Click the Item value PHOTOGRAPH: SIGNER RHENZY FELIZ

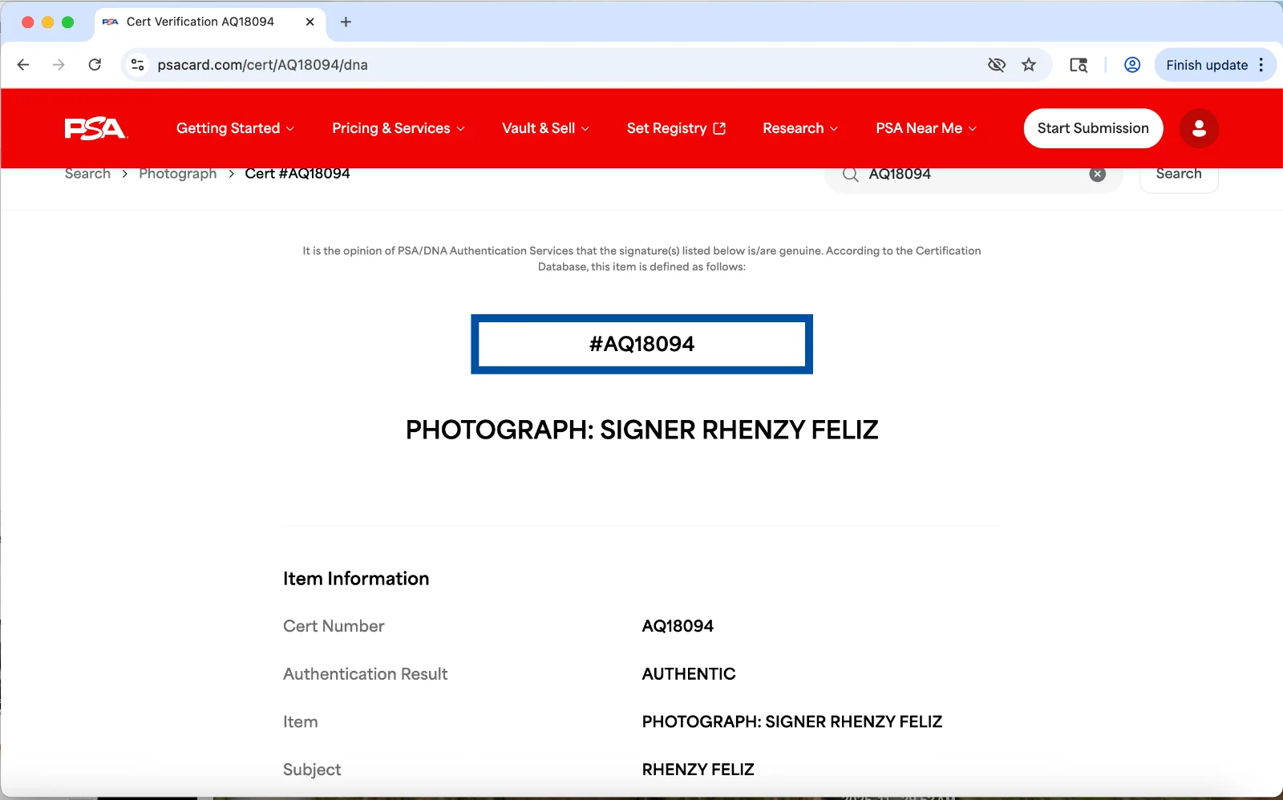click(792, 722)
